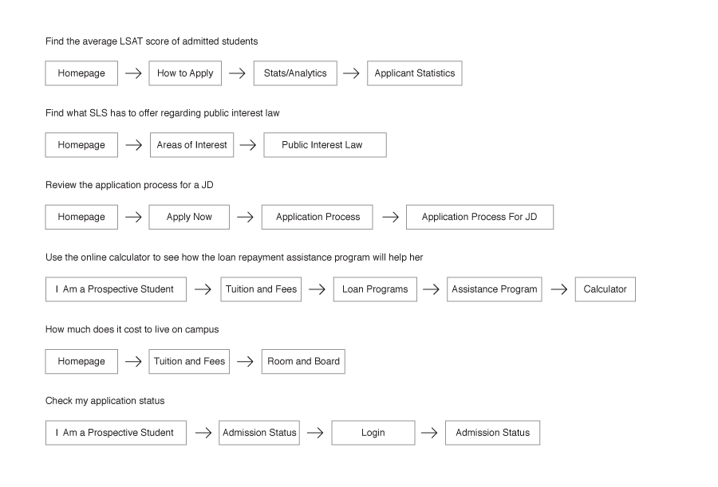Select the Loan Programs box

[x=375, y=289]
